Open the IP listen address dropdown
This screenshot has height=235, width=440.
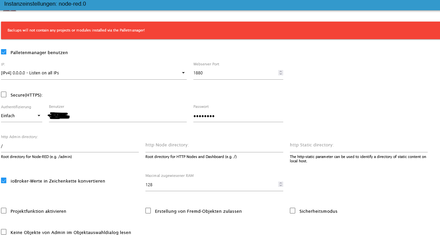(94, 73)
